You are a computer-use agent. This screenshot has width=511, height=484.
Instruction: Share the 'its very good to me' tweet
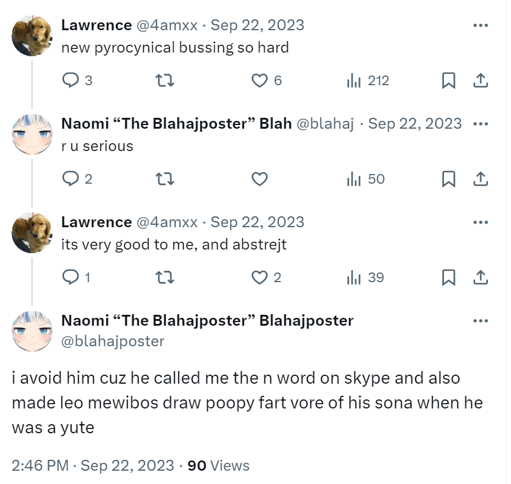(x=480, y=277)
